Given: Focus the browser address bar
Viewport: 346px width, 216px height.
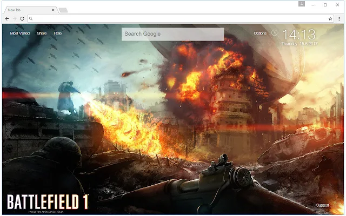Looking at the screenshot, I should tap(180, 19).
